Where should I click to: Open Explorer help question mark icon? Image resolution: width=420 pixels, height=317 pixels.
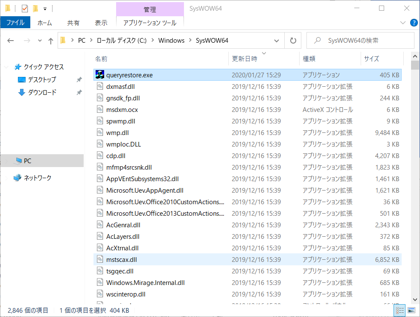coord(414,23)
